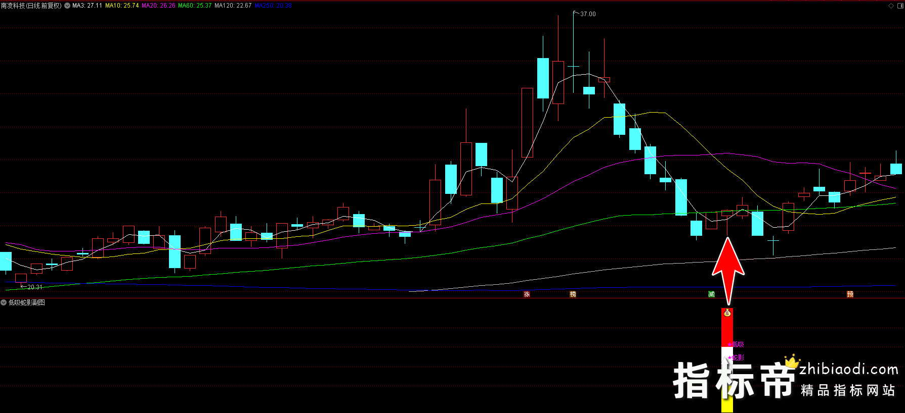Open dropdown beside 低吸蛇影副图 indicator title
The image size is (905, 413).
[4, 302]
